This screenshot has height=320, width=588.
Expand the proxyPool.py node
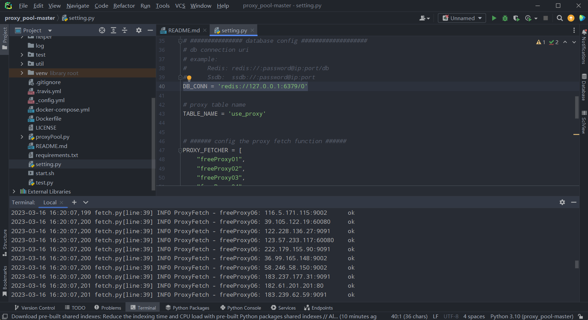click(22, 137)
